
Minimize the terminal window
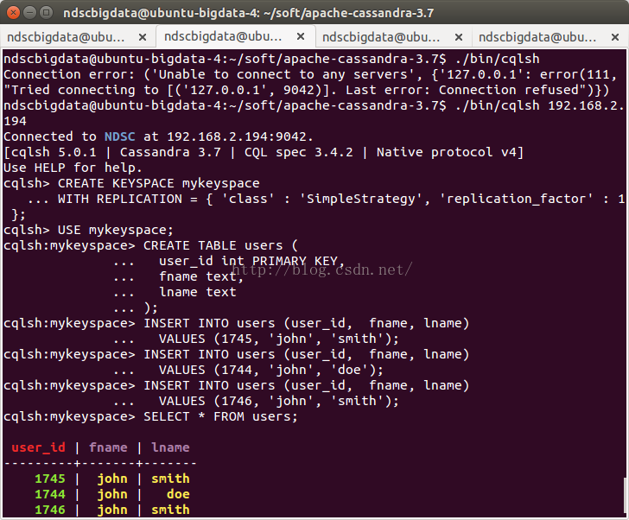(x=29, y=12)
